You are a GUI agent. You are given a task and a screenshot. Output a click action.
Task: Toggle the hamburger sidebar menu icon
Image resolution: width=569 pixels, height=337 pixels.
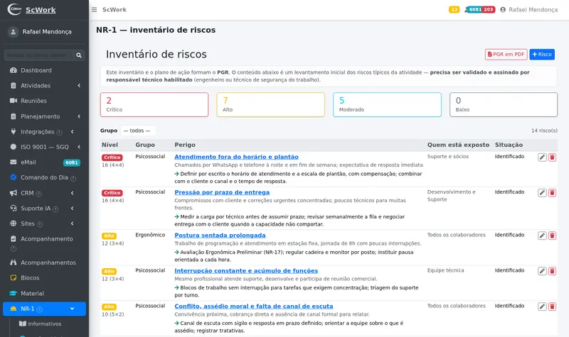tap(94, 10)
